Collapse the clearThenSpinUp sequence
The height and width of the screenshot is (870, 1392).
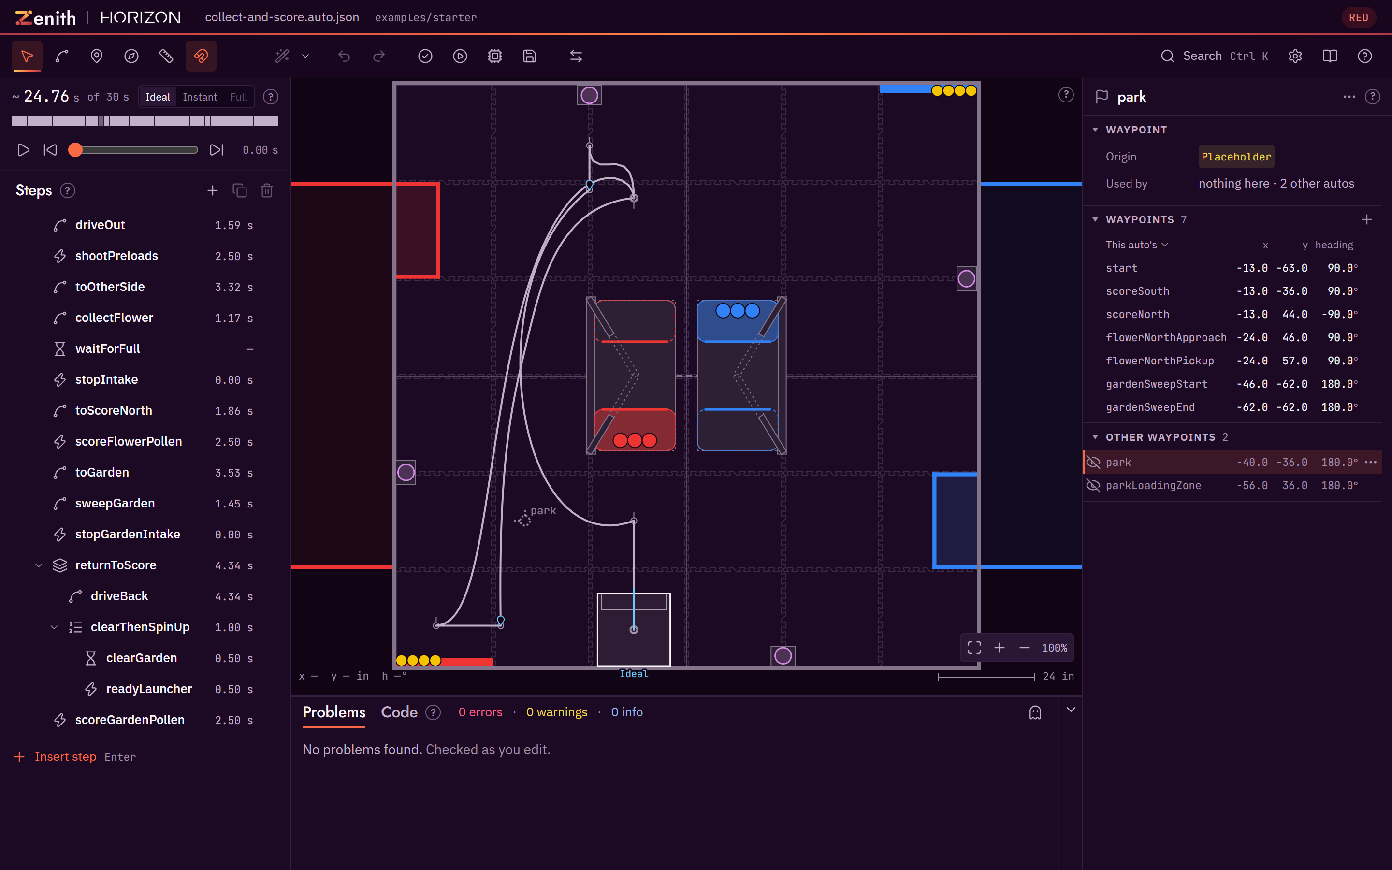[54, 627]
